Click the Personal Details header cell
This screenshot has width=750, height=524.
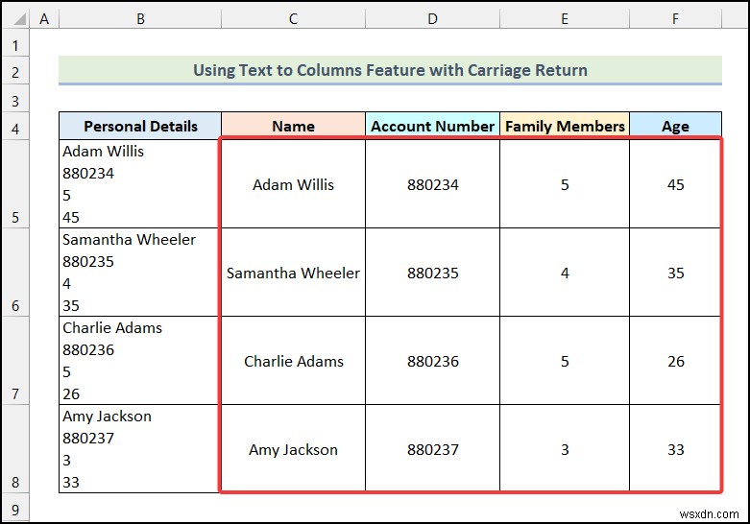pyautogui.click(x=140, y=127)
